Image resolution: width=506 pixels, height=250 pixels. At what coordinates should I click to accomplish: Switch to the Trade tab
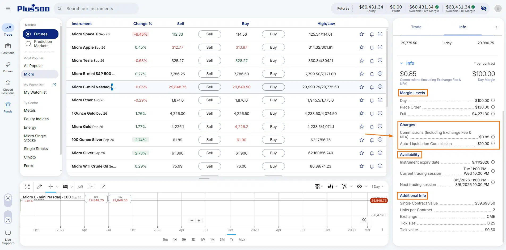point(416,27)
